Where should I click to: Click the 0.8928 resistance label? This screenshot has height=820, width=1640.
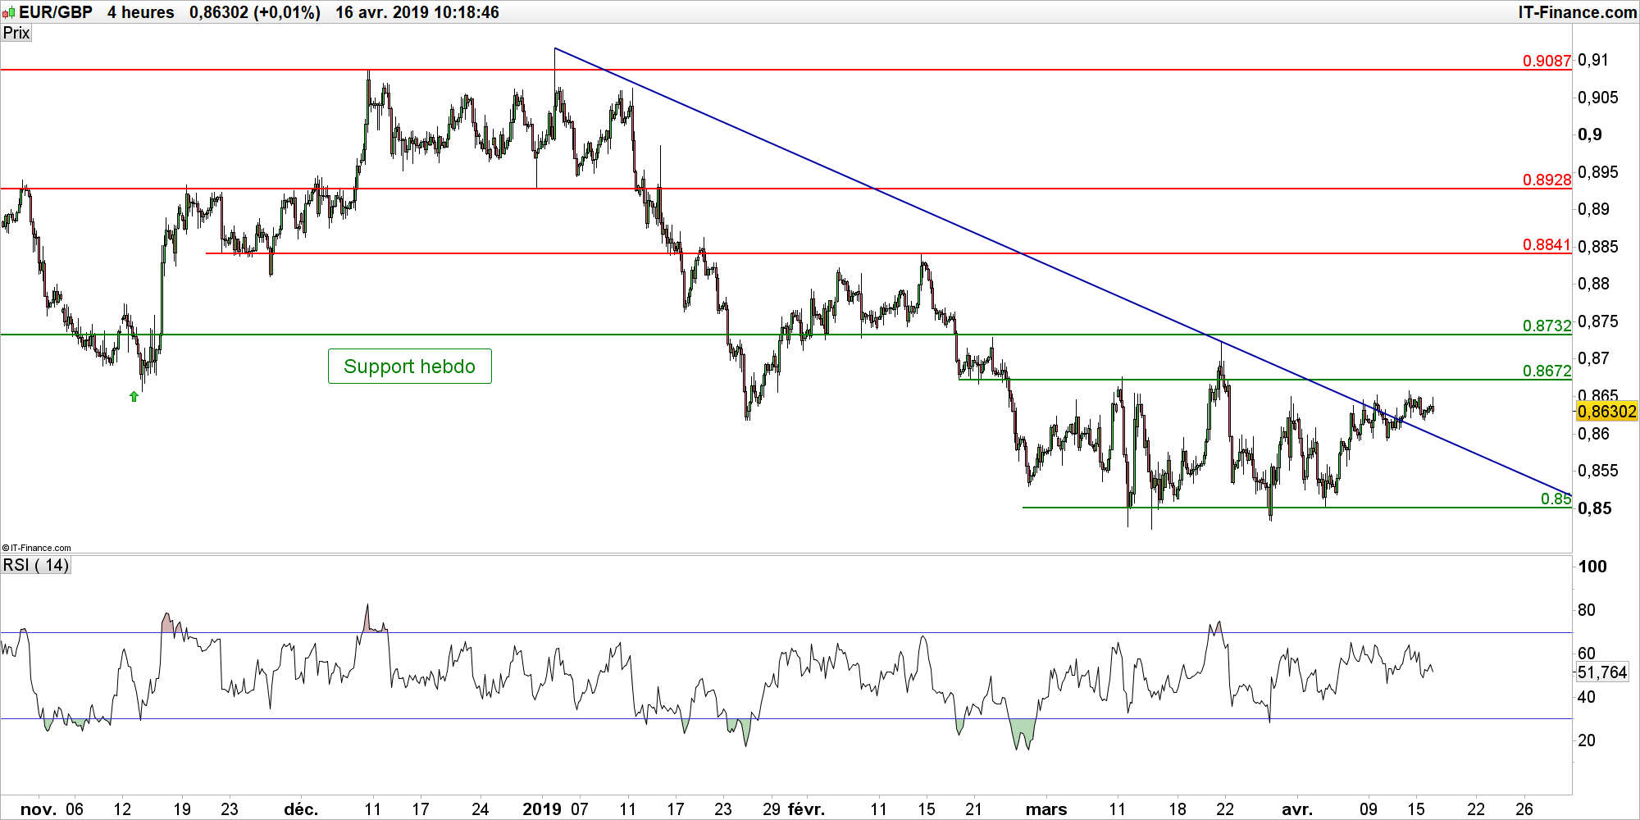click(x=1547, y=180)
